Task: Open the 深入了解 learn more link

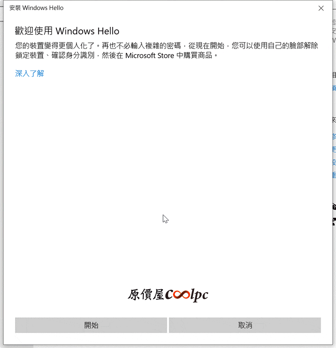Action: pyautogui.click(x=29, y=74)
